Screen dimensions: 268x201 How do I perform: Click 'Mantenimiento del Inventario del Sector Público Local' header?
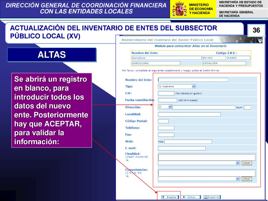(167, 40)
